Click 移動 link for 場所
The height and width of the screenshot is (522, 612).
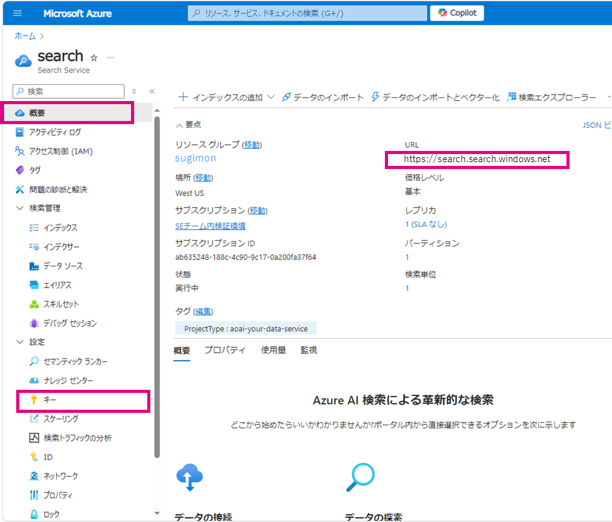pyautogui.click(x=203, y=178)
